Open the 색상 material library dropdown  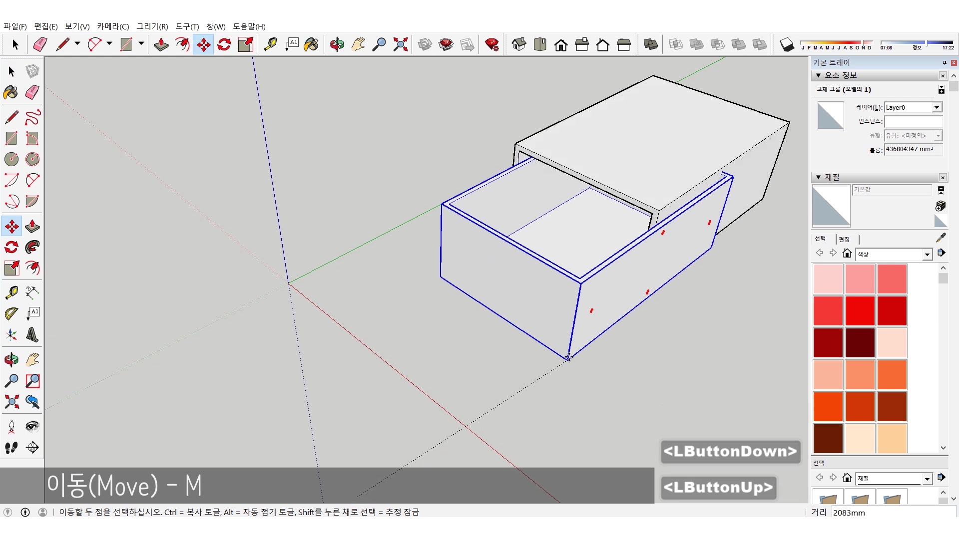(927, 255)
